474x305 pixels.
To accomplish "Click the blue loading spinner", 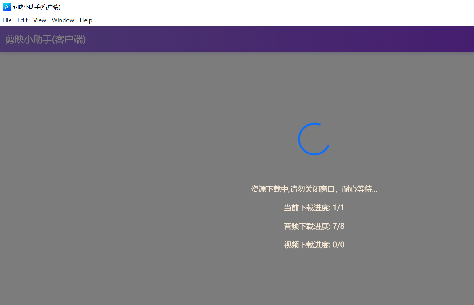I will tap(314, 139).
